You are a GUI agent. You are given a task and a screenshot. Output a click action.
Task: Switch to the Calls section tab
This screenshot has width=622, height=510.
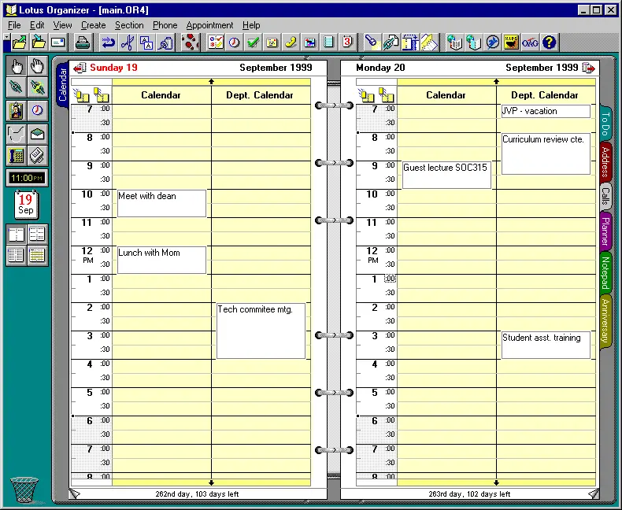click(605, 197)
